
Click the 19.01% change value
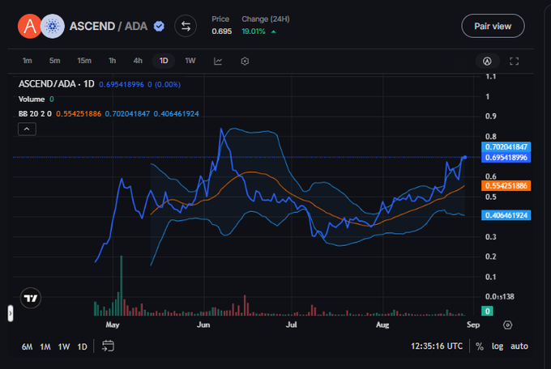click(x=254, y=32)
